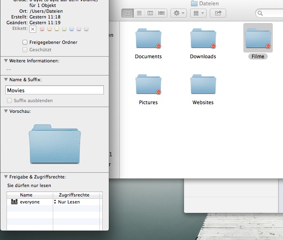Select the Downloads folder
283x240 pixels.
(x=203, y=39)
